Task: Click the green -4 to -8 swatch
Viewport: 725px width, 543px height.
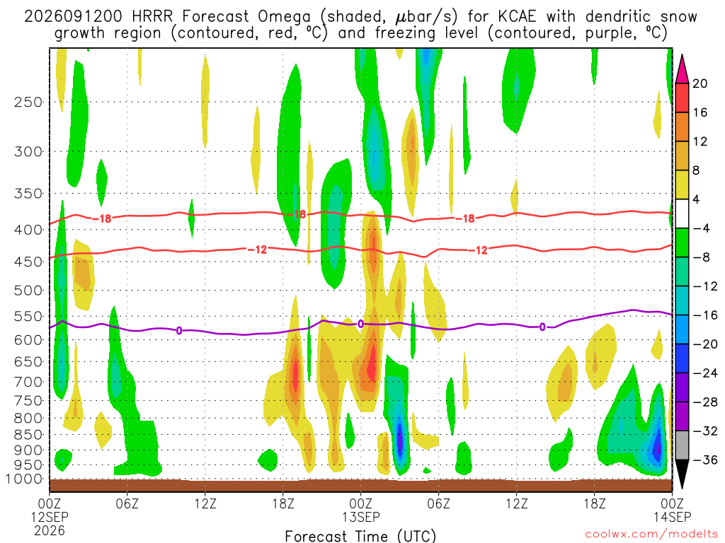Action: [682, 243]
